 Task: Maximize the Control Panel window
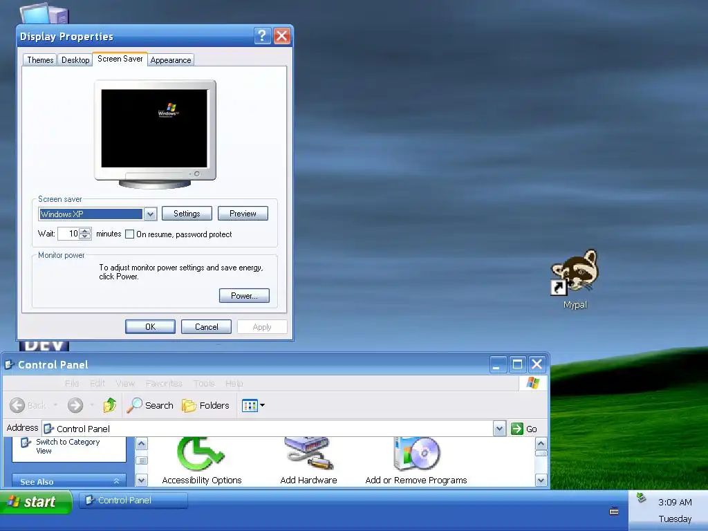pos(517,364)
